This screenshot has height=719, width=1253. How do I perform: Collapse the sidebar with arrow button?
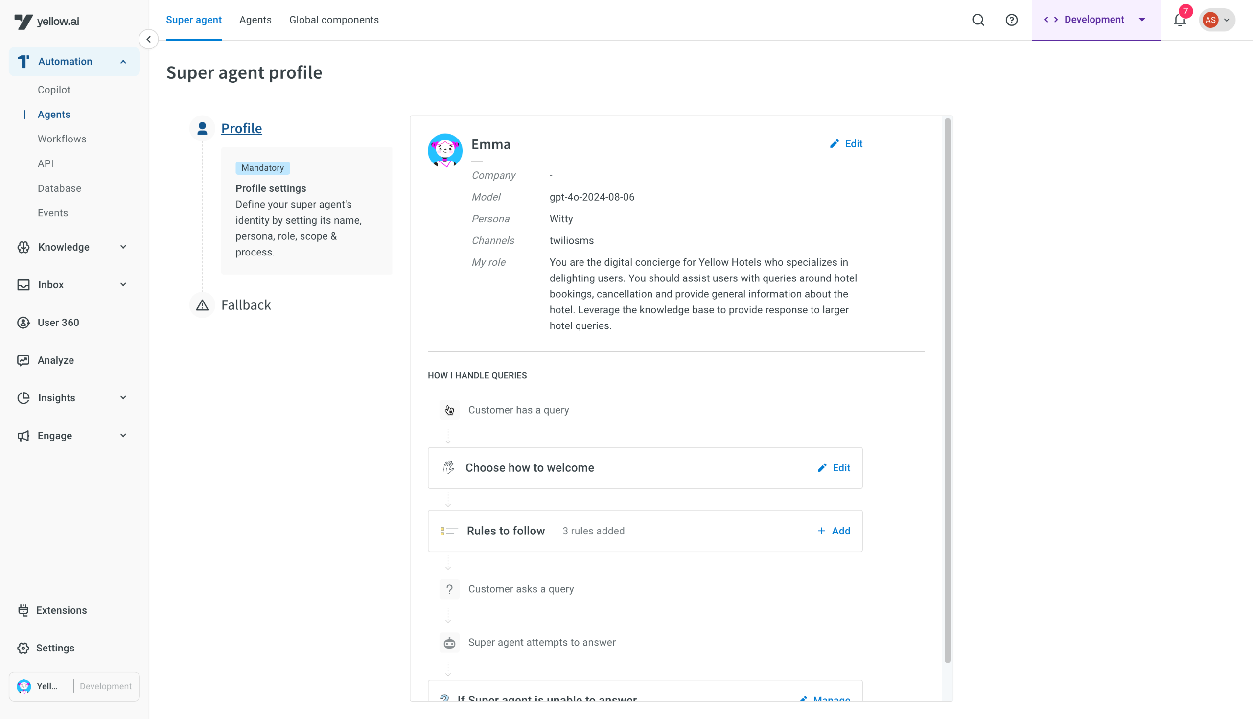click(149, 40)
